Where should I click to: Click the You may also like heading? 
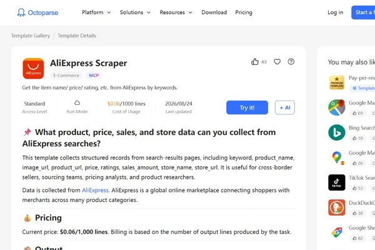click(351, 62)
